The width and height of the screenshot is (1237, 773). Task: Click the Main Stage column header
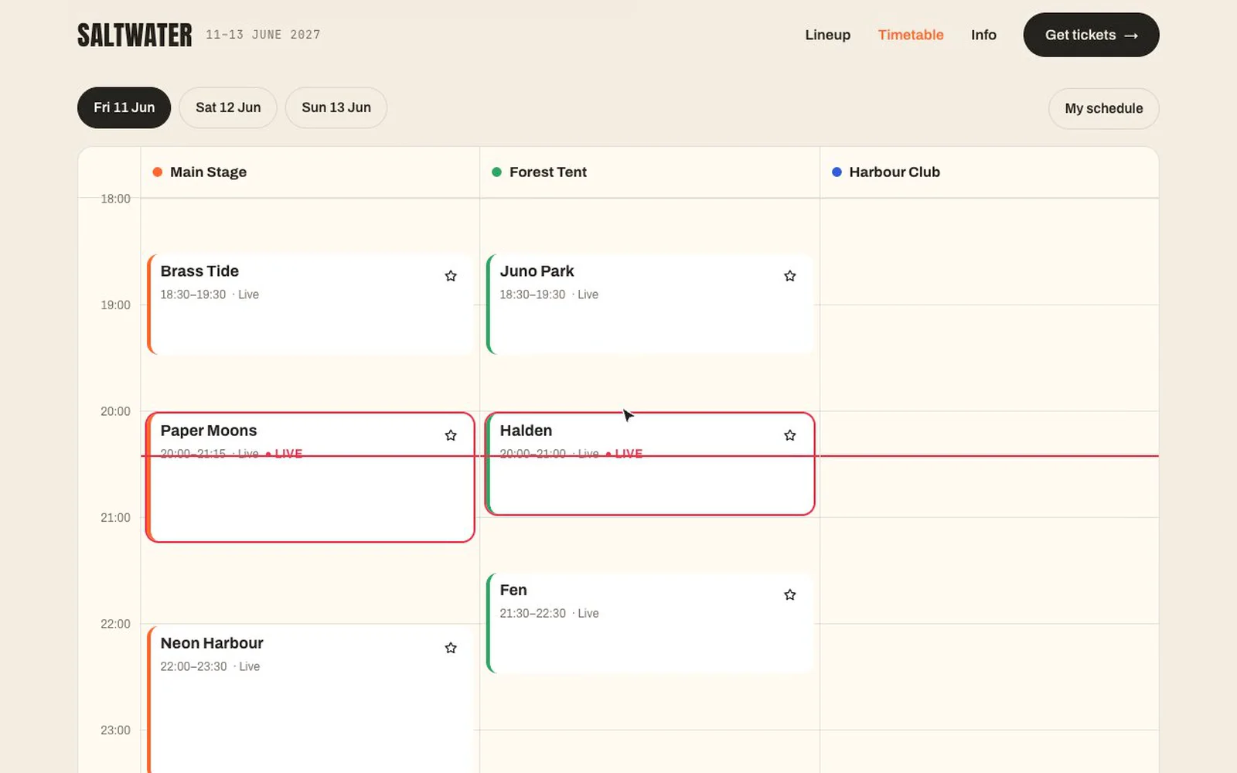[310, 172]
